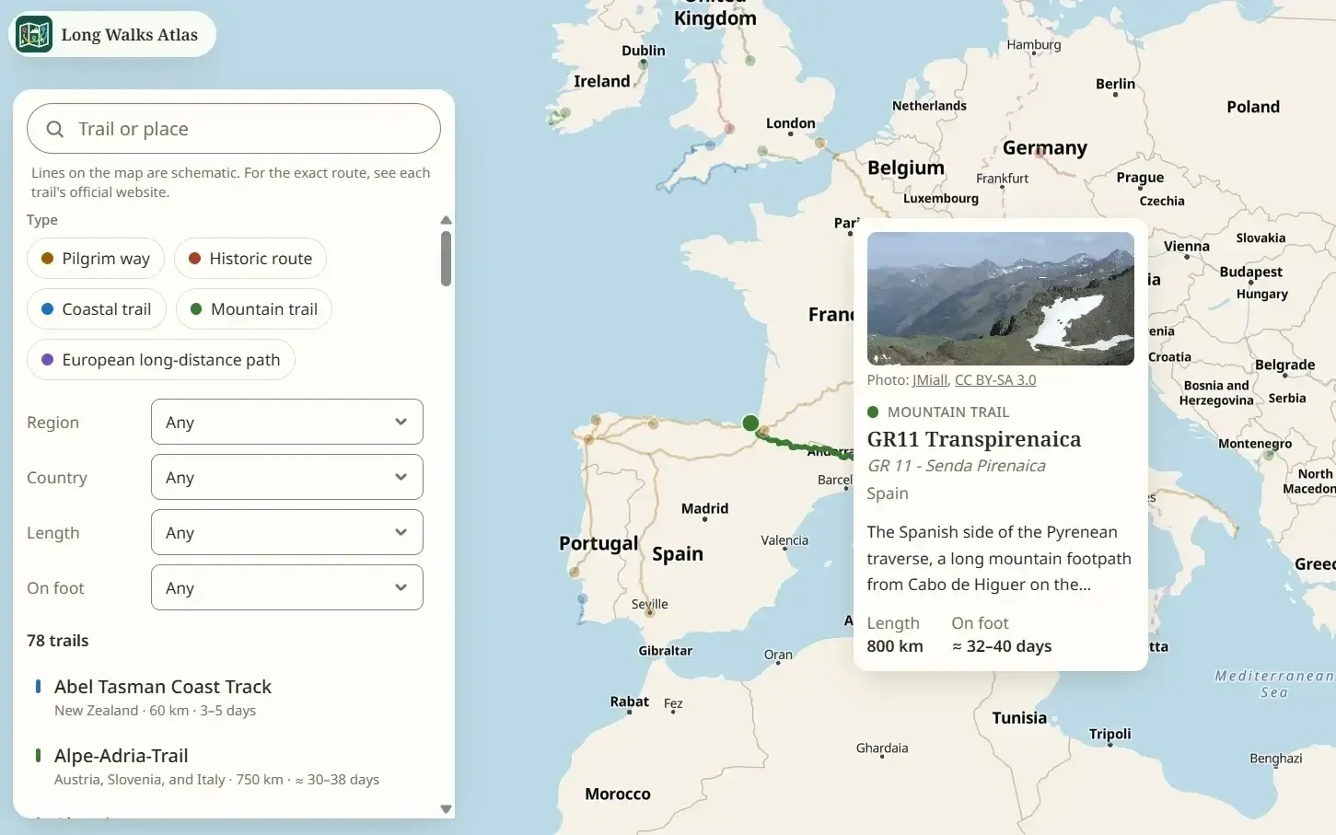Open the Length dropdown
1336x835 pixels.
tap(287, 532)
